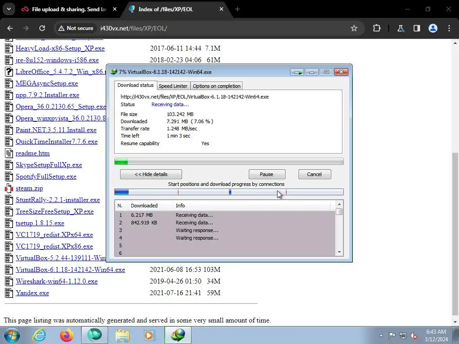The width and height of the screenshot is (459, 344).
Task: Open the TreeSizeFreeSetup_XP.exe link
Action: pos(55,211)
